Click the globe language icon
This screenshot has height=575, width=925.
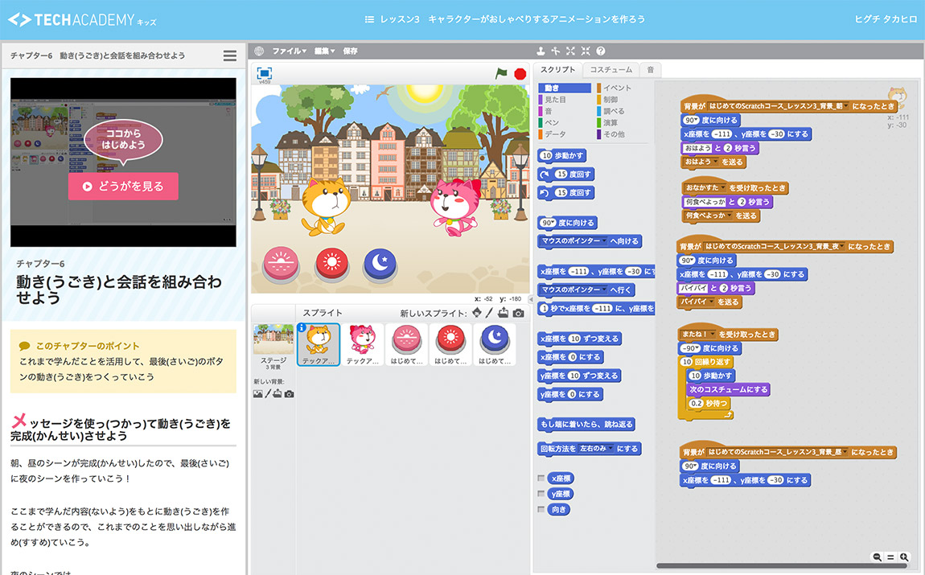point(259,51)
